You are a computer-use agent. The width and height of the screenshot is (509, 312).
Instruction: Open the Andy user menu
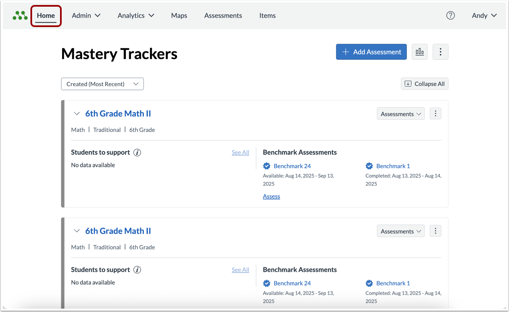click(484, 15)
